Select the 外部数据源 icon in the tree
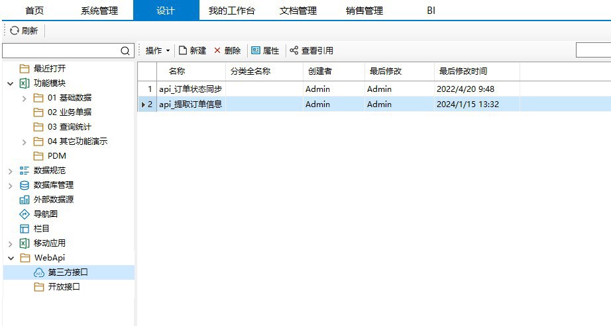Image resolution: width=611 pixels, height=326 pixels. 25,200
